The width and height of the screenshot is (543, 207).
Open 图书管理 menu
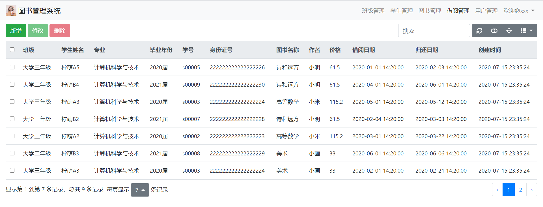[x=430, y=11]
